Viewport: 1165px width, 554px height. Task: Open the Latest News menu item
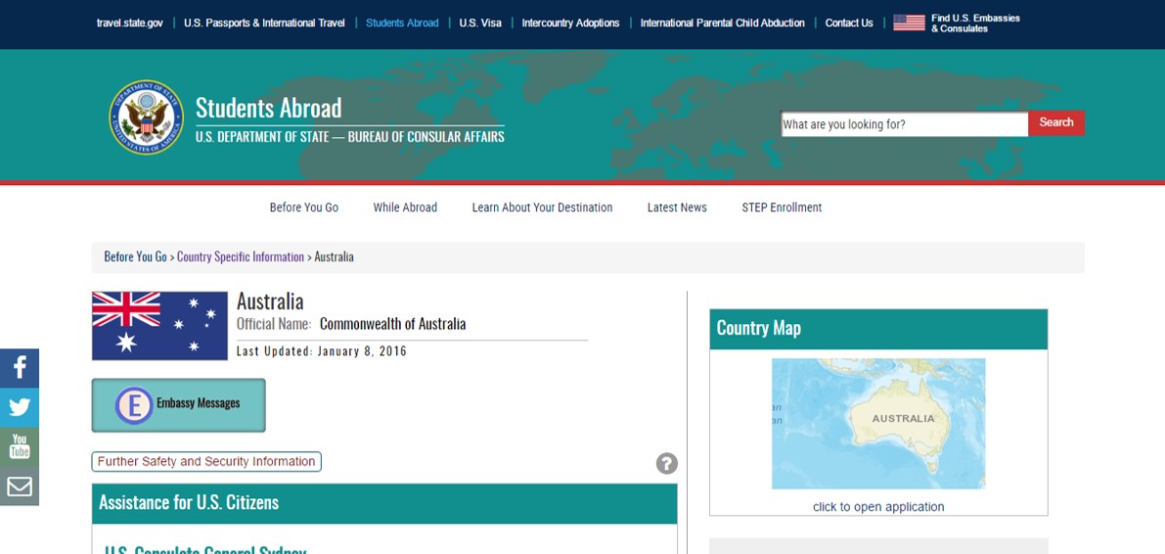click(677, 208)
